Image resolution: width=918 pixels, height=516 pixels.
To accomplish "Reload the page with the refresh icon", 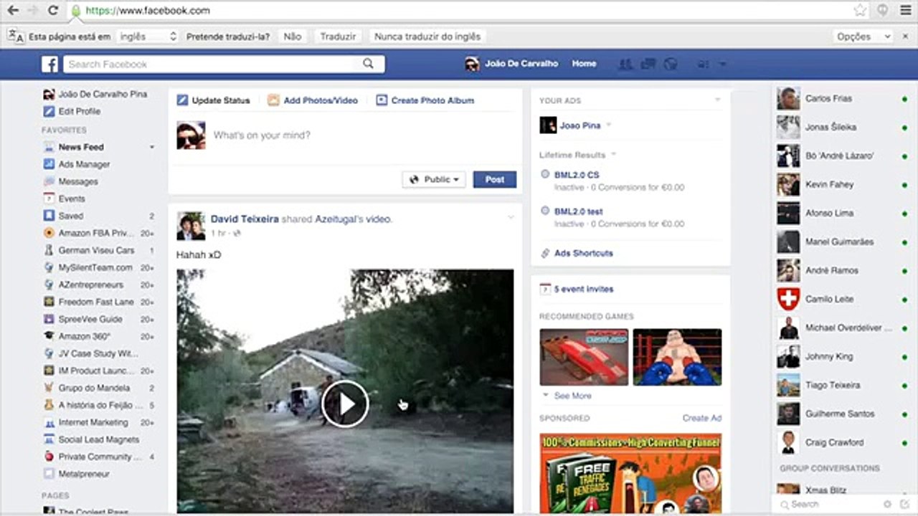I will tap(52, 10).
